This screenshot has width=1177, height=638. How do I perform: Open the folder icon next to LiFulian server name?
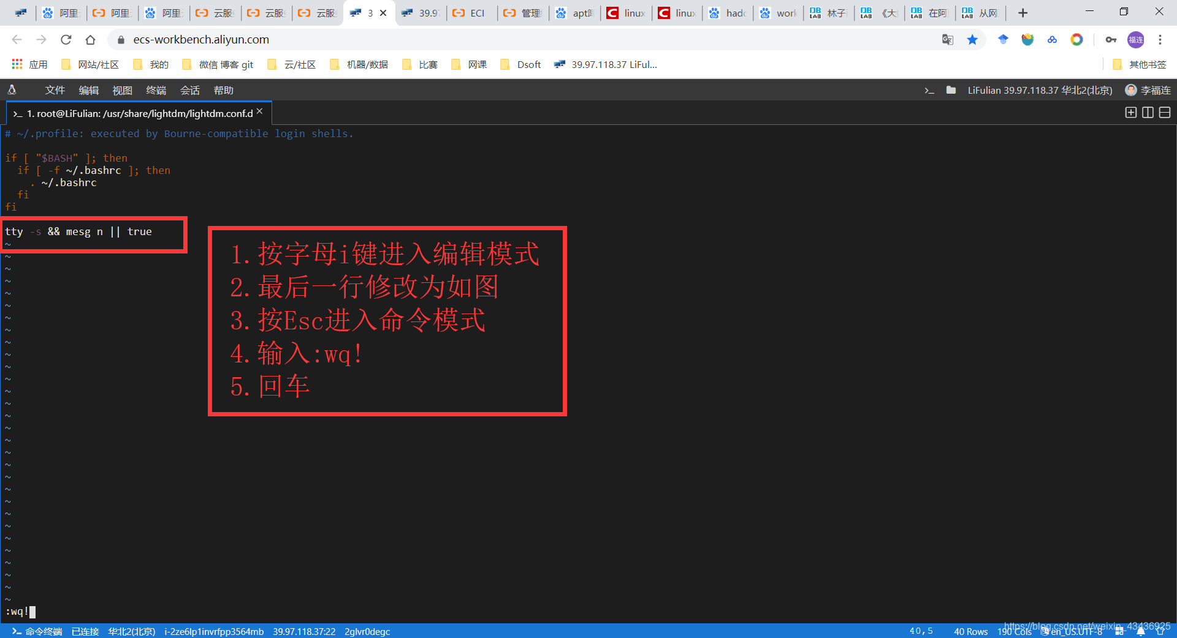(951, 90)
